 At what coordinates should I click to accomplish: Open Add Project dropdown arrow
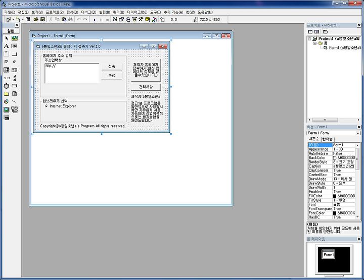click(13, 20)
